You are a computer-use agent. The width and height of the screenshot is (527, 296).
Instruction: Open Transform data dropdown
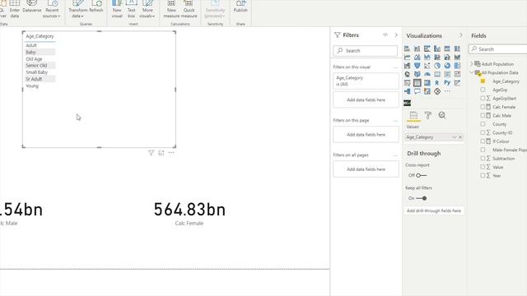77,9
